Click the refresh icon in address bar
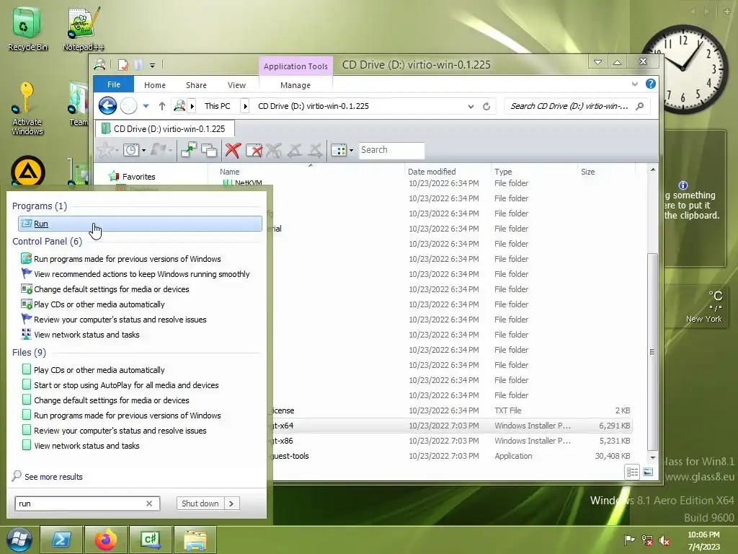Screen dimensions: 738x554 (486, 107)
